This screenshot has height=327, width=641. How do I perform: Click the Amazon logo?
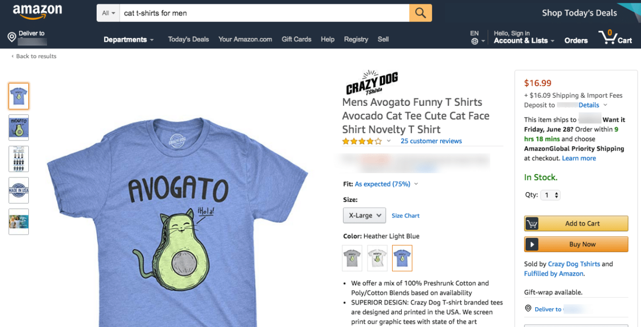pyautogui.click(x=37, y=12)
